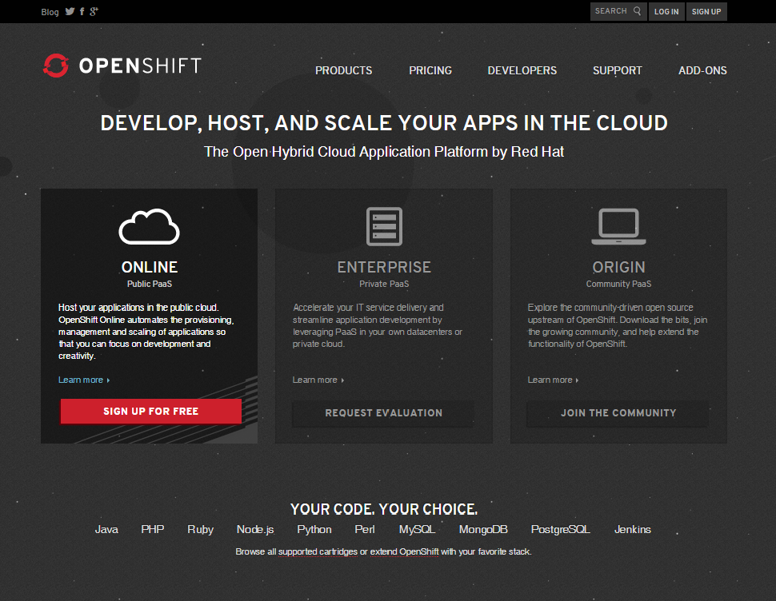Select the PostgreSQL link

[560, 530]
